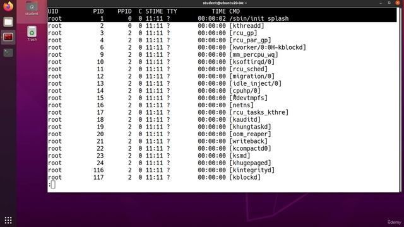Click PID value 116
Viewport: 404px width, 227px height.
(x=98, y=170)
